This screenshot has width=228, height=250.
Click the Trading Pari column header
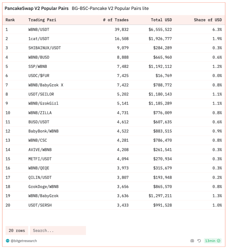click(42, 20)
